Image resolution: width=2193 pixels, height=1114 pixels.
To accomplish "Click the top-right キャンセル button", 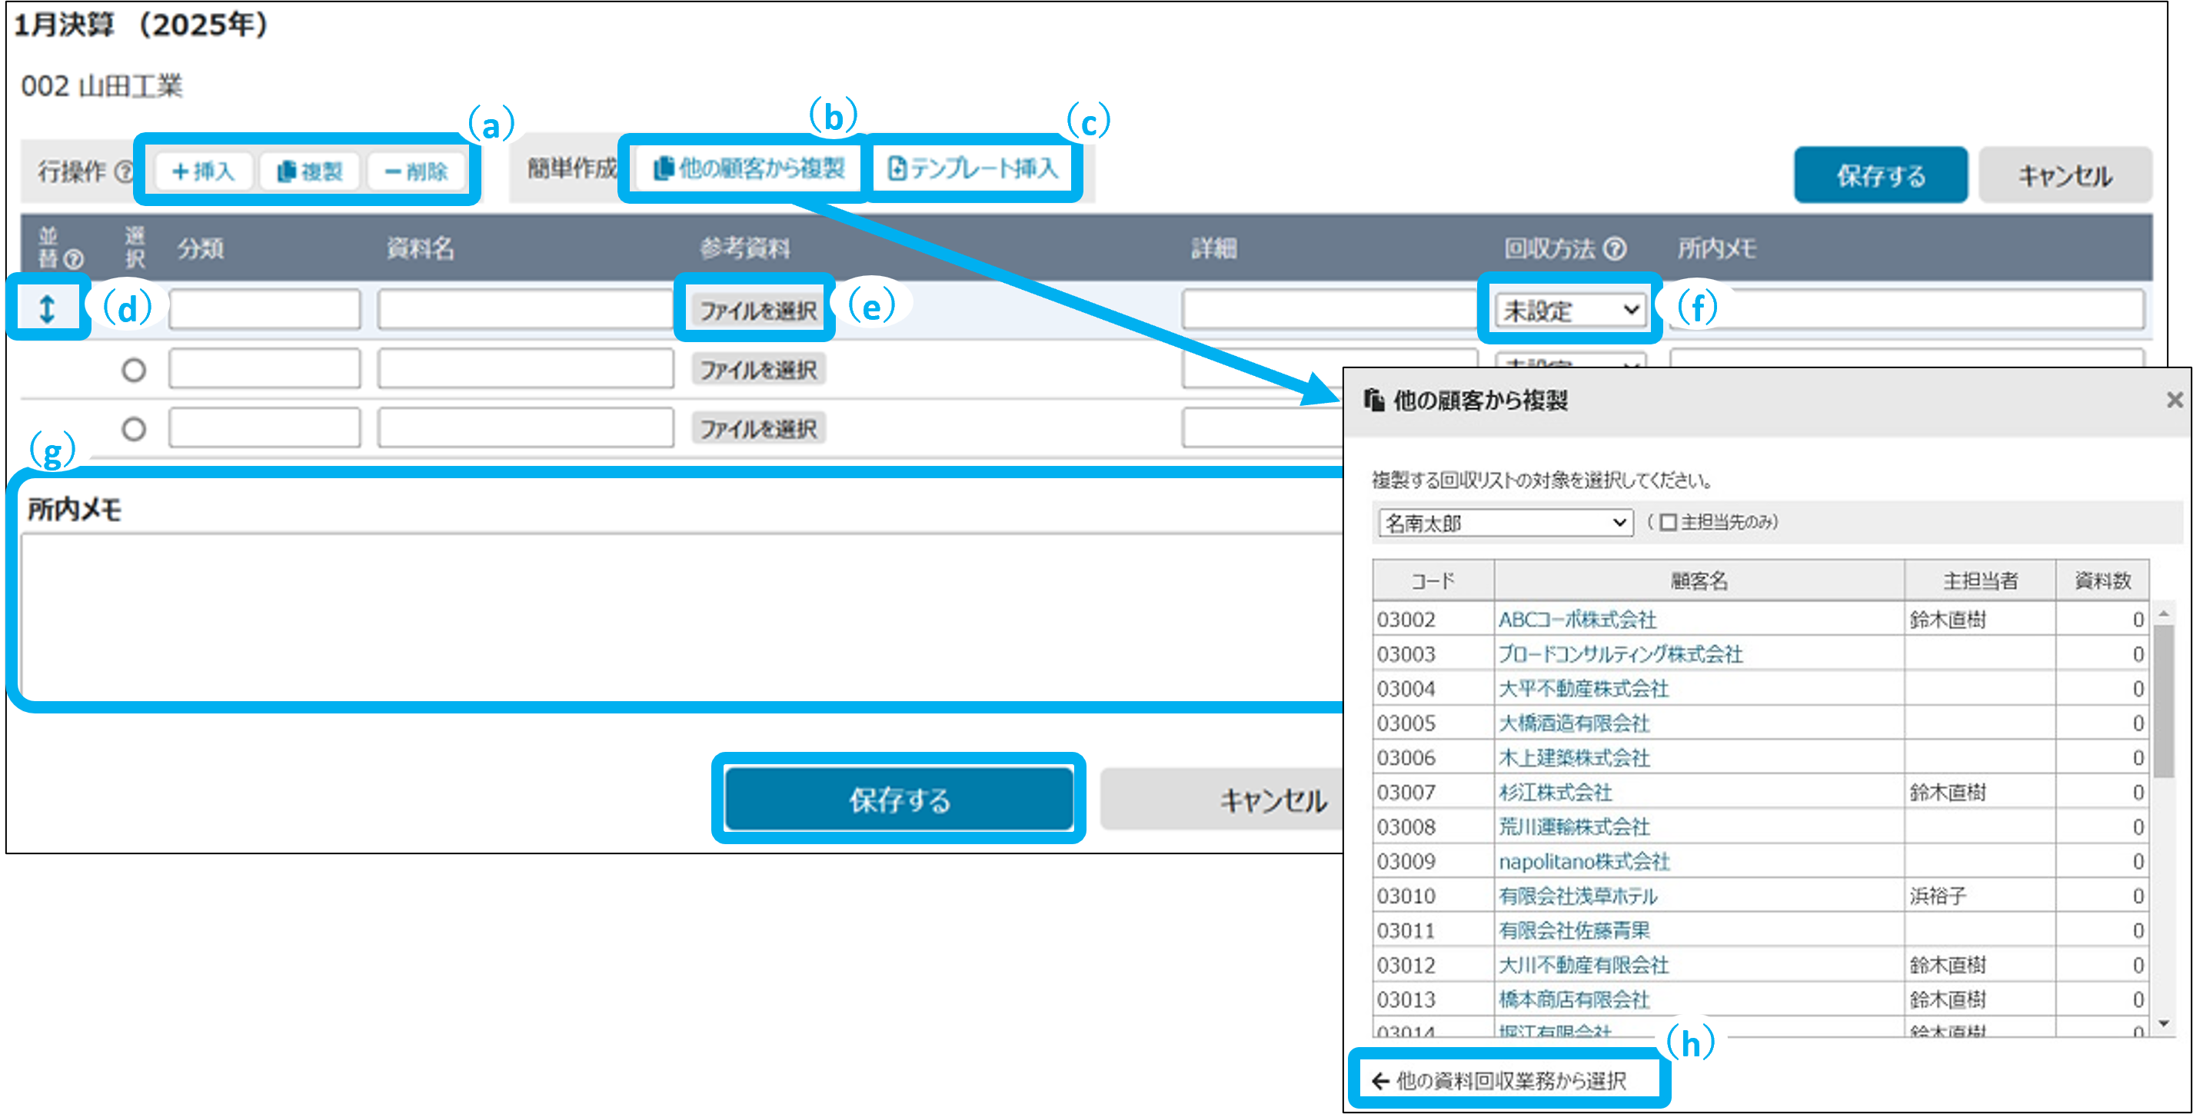I will click(2065, 175).
